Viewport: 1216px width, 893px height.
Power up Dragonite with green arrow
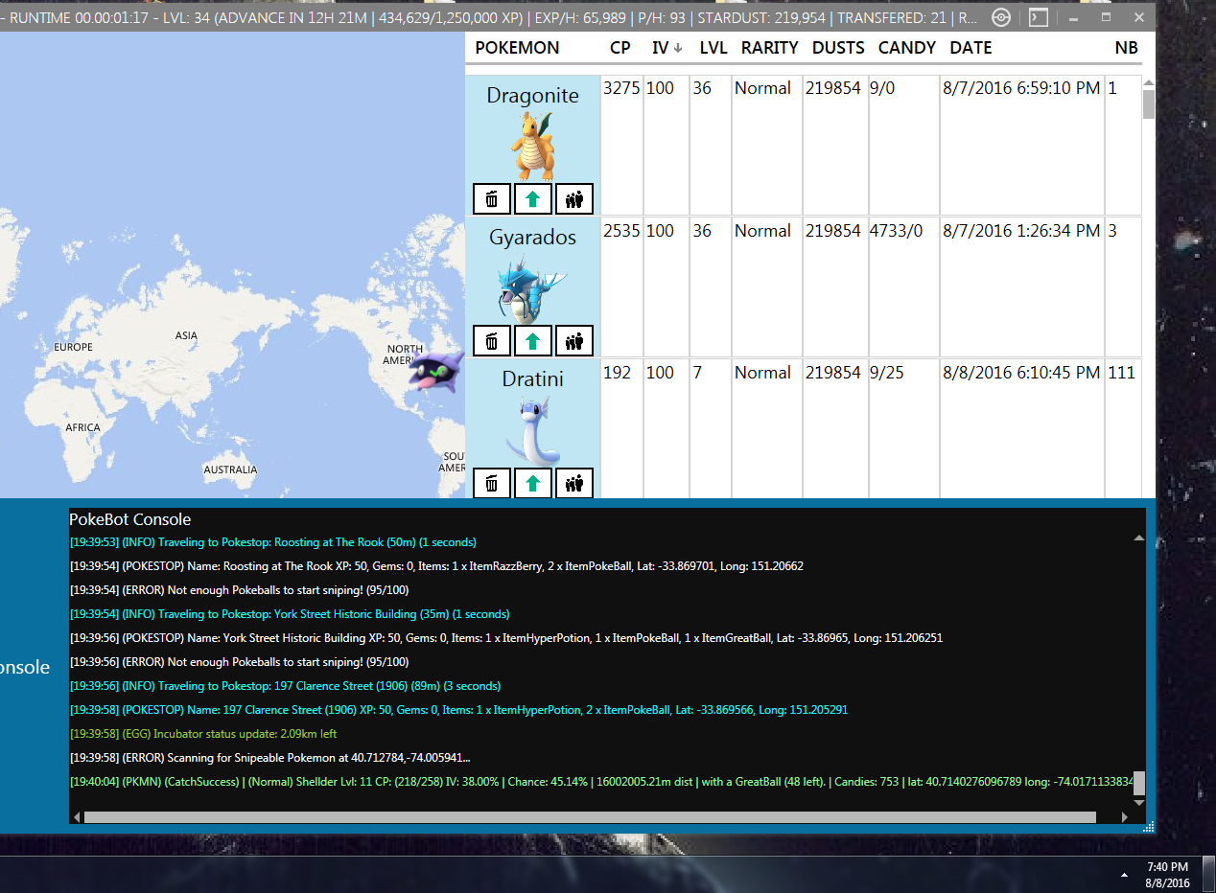pos(533,198)
